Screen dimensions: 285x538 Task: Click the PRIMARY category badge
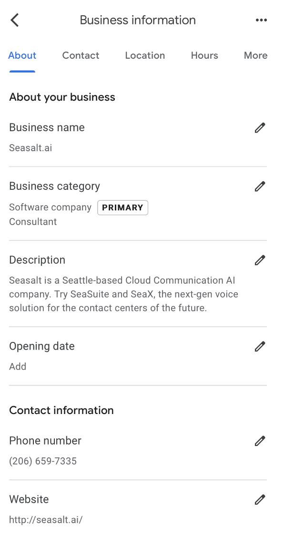point(123,207)
